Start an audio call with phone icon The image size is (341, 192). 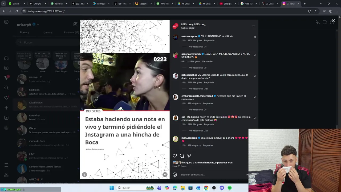click(318, 22)
